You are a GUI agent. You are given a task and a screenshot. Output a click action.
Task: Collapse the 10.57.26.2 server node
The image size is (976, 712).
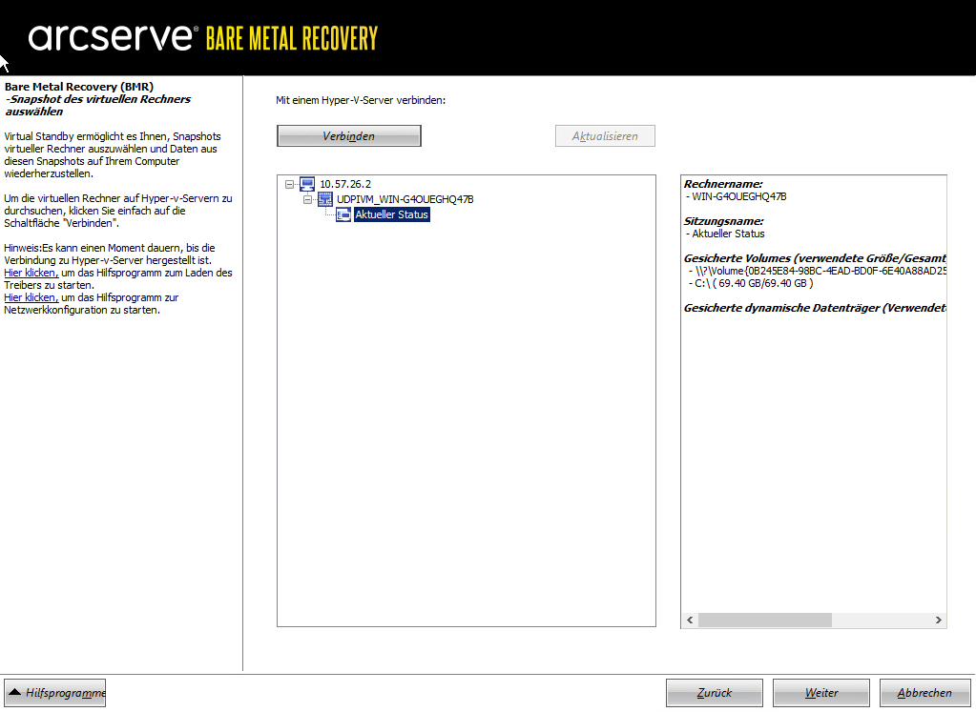pyautogui.click(x=289, y=184)
